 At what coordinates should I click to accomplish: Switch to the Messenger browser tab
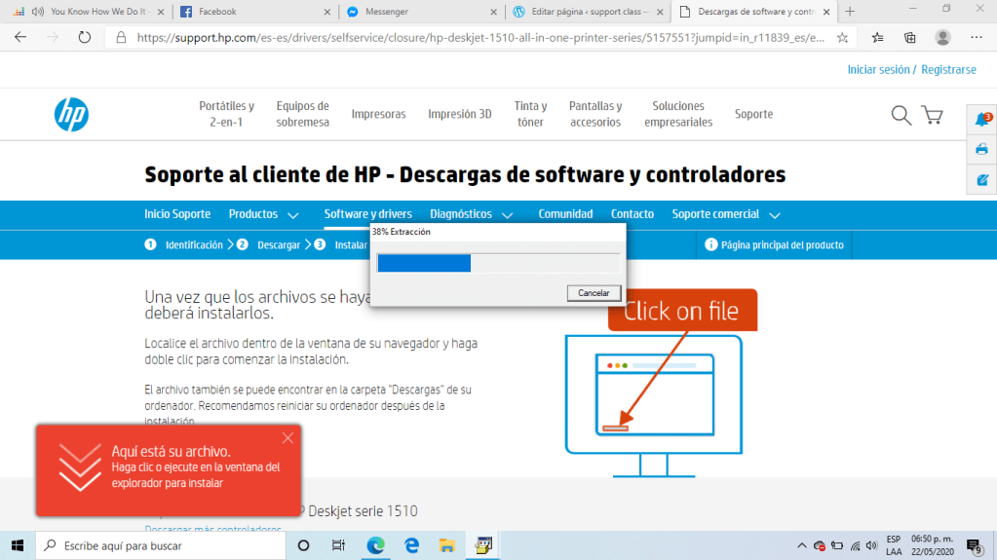pos(386,12)
